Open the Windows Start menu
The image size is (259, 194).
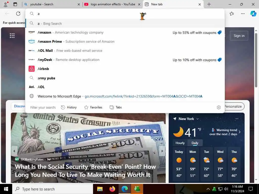(x=6, y=189)
